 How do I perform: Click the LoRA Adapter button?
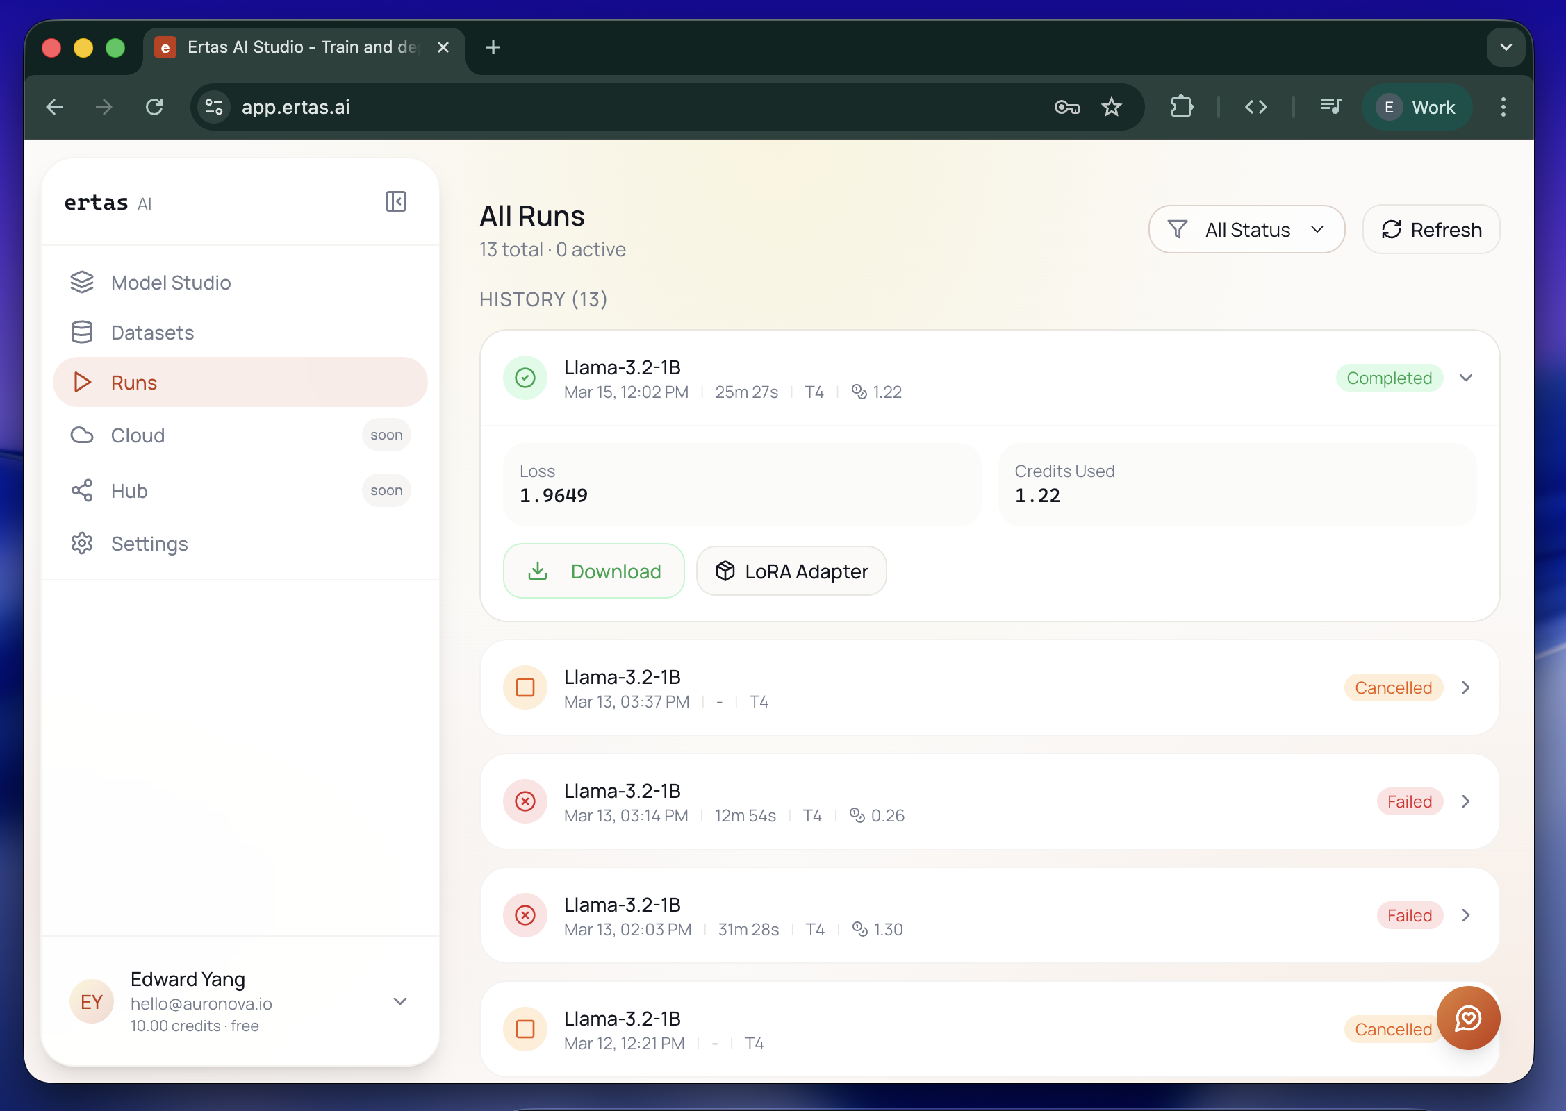pos(791,571)
